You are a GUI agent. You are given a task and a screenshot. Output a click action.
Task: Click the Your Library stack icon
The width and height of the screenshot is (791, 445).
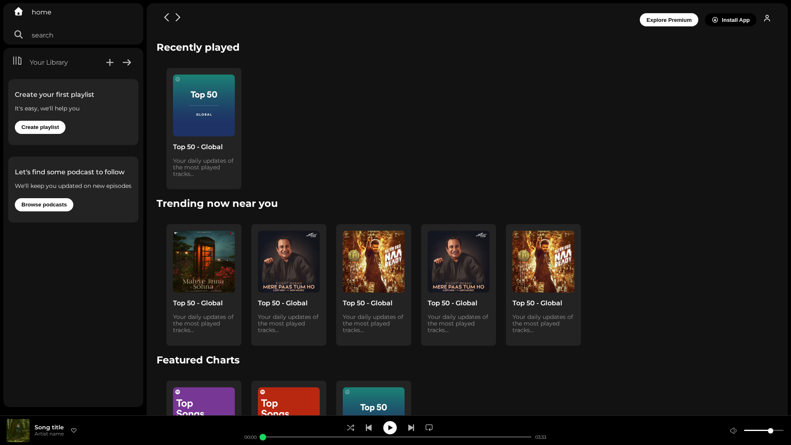click(17, 61)
